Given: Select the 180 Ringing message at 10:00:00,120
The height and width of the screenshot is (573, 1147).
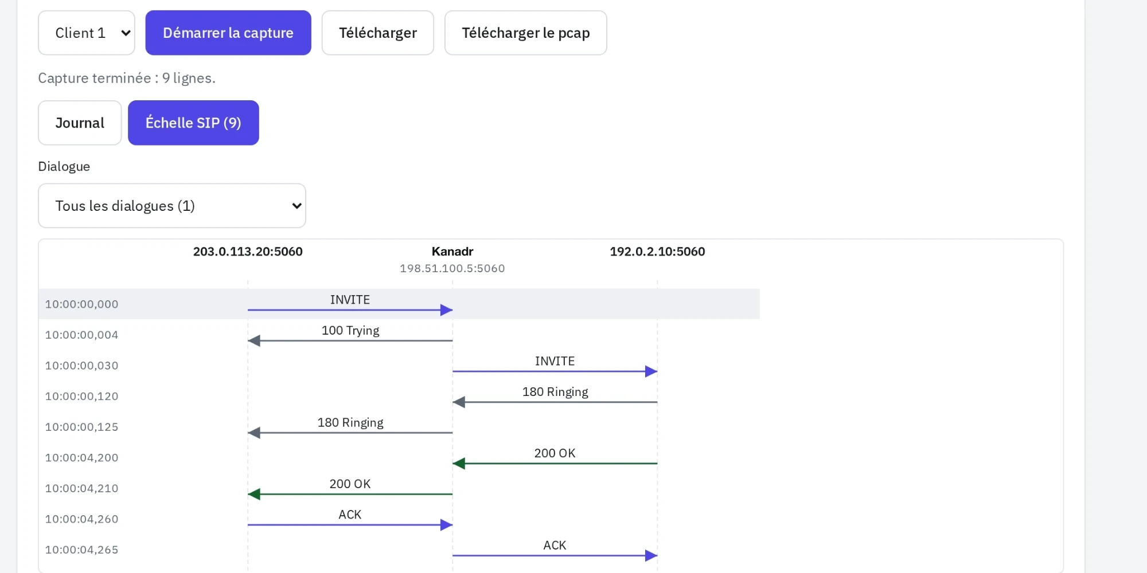Looking at the screenshot, I should coord(555,396).
